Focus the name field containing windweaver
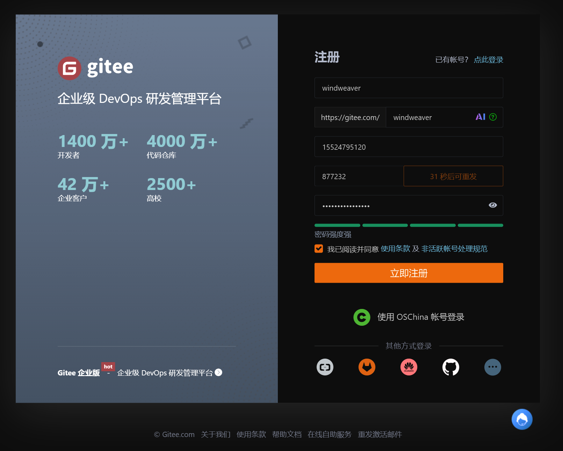Image resolution: width=563 pixels, height=451 pixels. click(x=409, y=88)
